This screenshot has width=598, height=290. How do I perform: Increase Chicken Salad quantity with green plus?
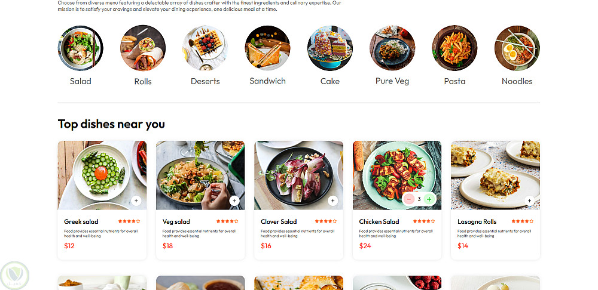(429, 199)
